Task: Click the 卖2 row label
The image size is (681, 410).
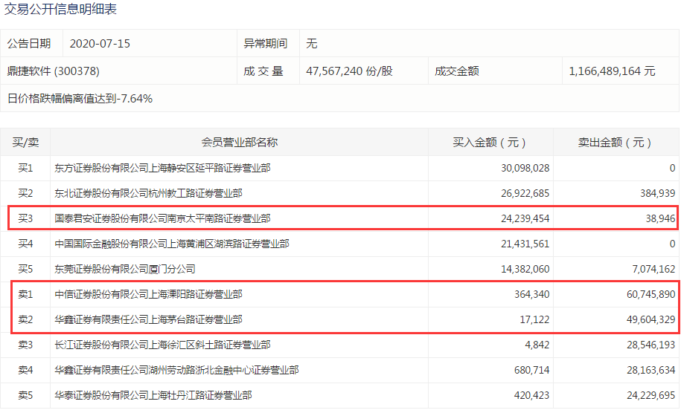Action: pyautogui.click(x=25, y=319)
